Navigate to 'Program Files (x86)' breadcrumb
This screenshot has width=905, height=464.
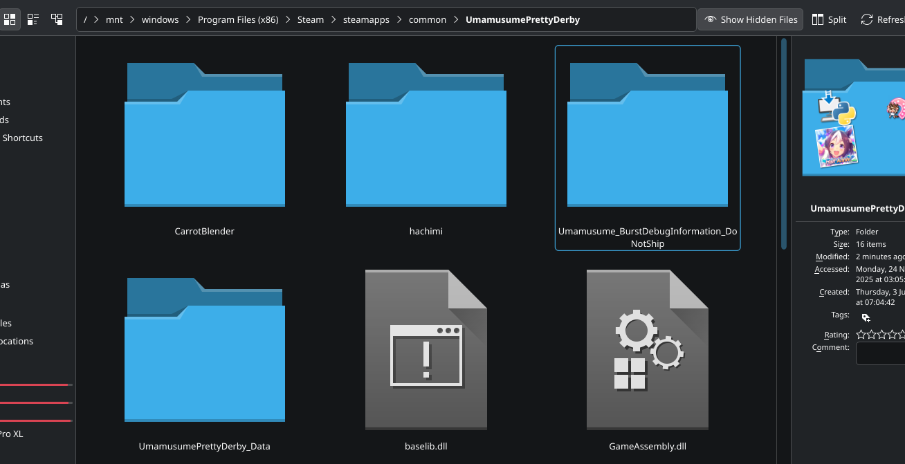(238, 19)
